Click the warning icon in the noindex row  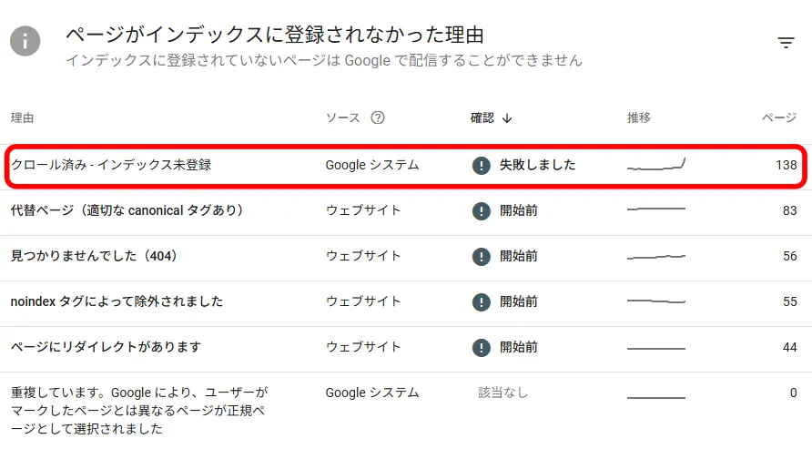point(481,302)
